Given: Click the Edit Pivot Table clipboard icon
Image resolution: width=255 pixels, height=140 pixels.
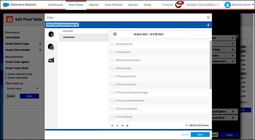Looking at the screenshot, I should pos(9,19).
